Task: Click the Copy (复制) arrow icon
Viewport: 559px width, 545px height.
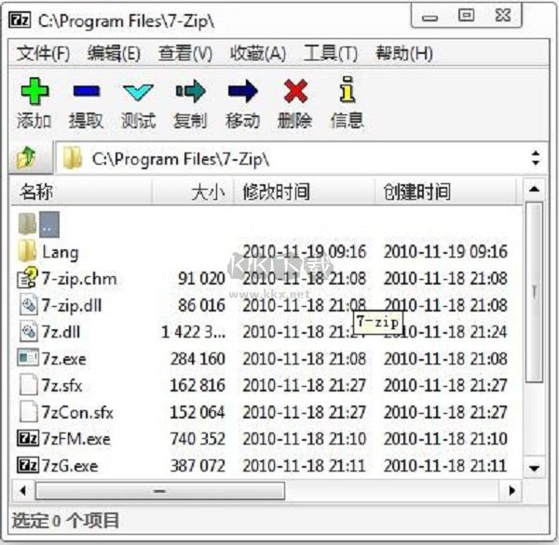Action: click(x=190, y=91)
